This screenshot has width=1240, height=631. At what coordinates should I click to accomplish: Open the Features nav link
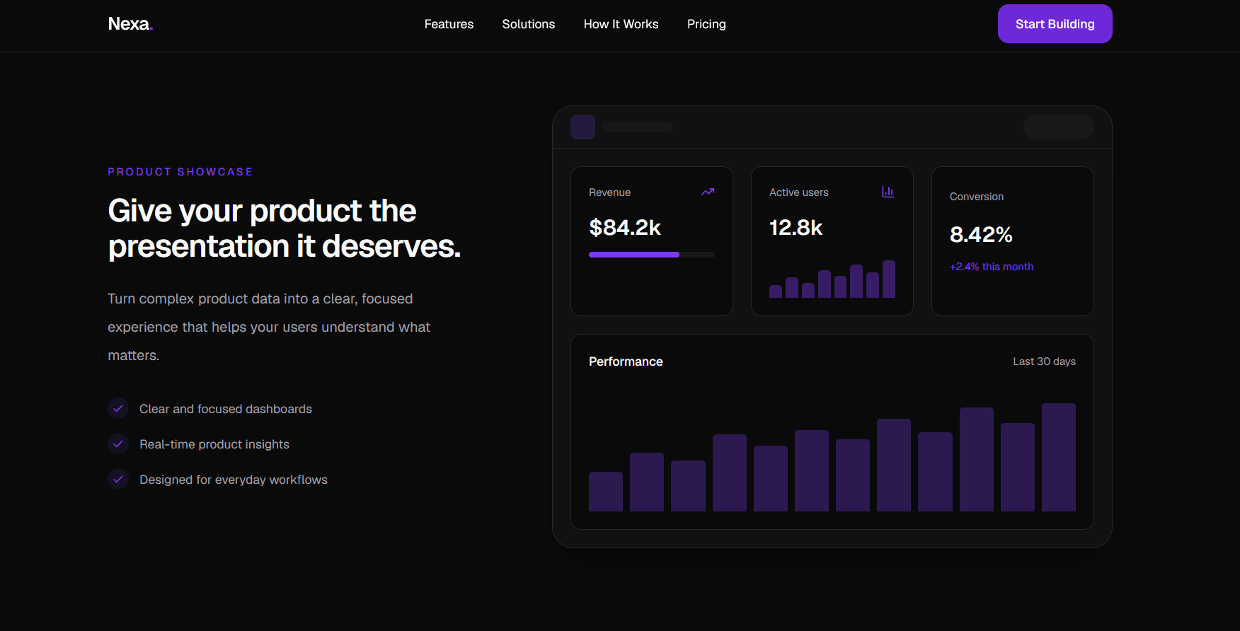tap(449, 24)
